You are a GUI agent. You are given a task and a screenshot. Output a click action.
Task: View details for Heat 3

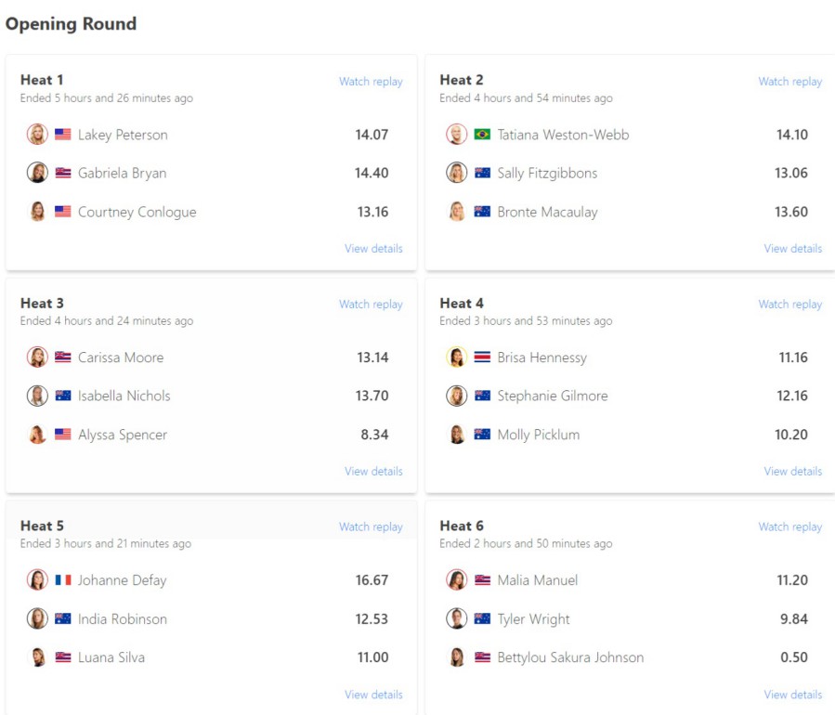pos(373,472)
